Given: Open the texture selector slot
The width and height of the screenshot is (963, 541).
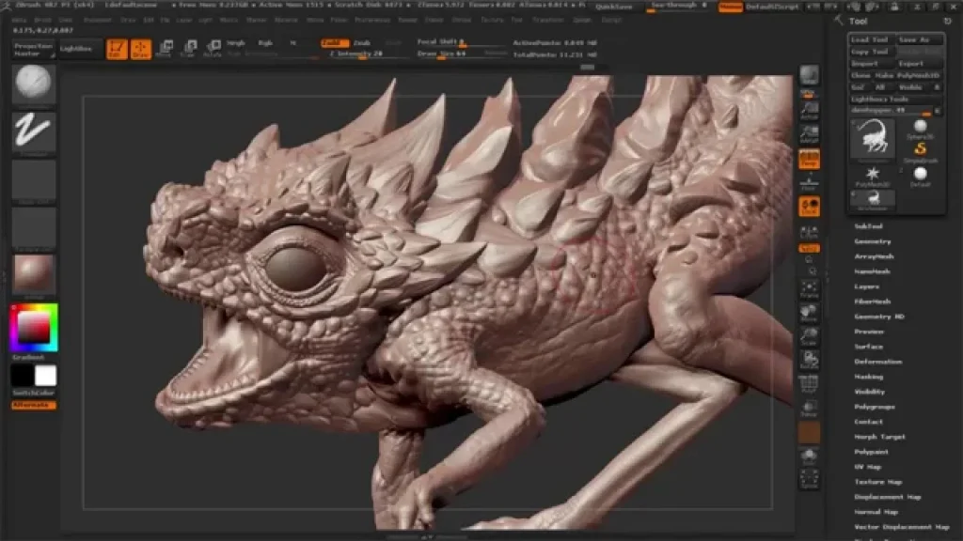Looking at the screenshot, I should click(x=34, y=227).
